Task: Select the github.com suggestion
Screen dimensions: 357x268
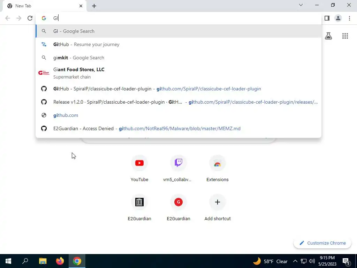Action: [x=178, y=115]
